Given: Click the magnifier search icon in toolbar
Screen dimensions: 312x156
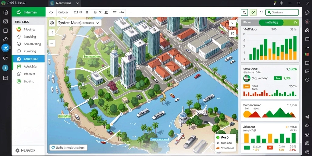Looking at the screenshot, I should 244,12.
